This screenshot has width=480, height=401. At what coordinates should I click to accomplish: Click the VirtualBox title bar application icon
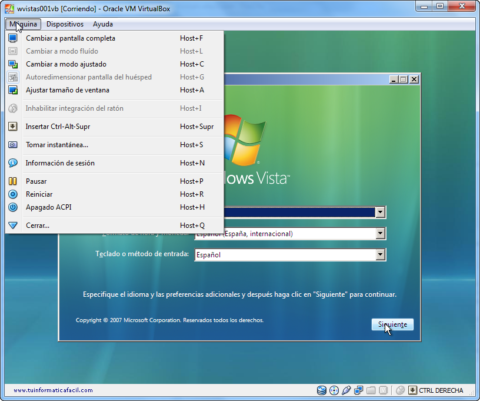(x=9, y=9)
